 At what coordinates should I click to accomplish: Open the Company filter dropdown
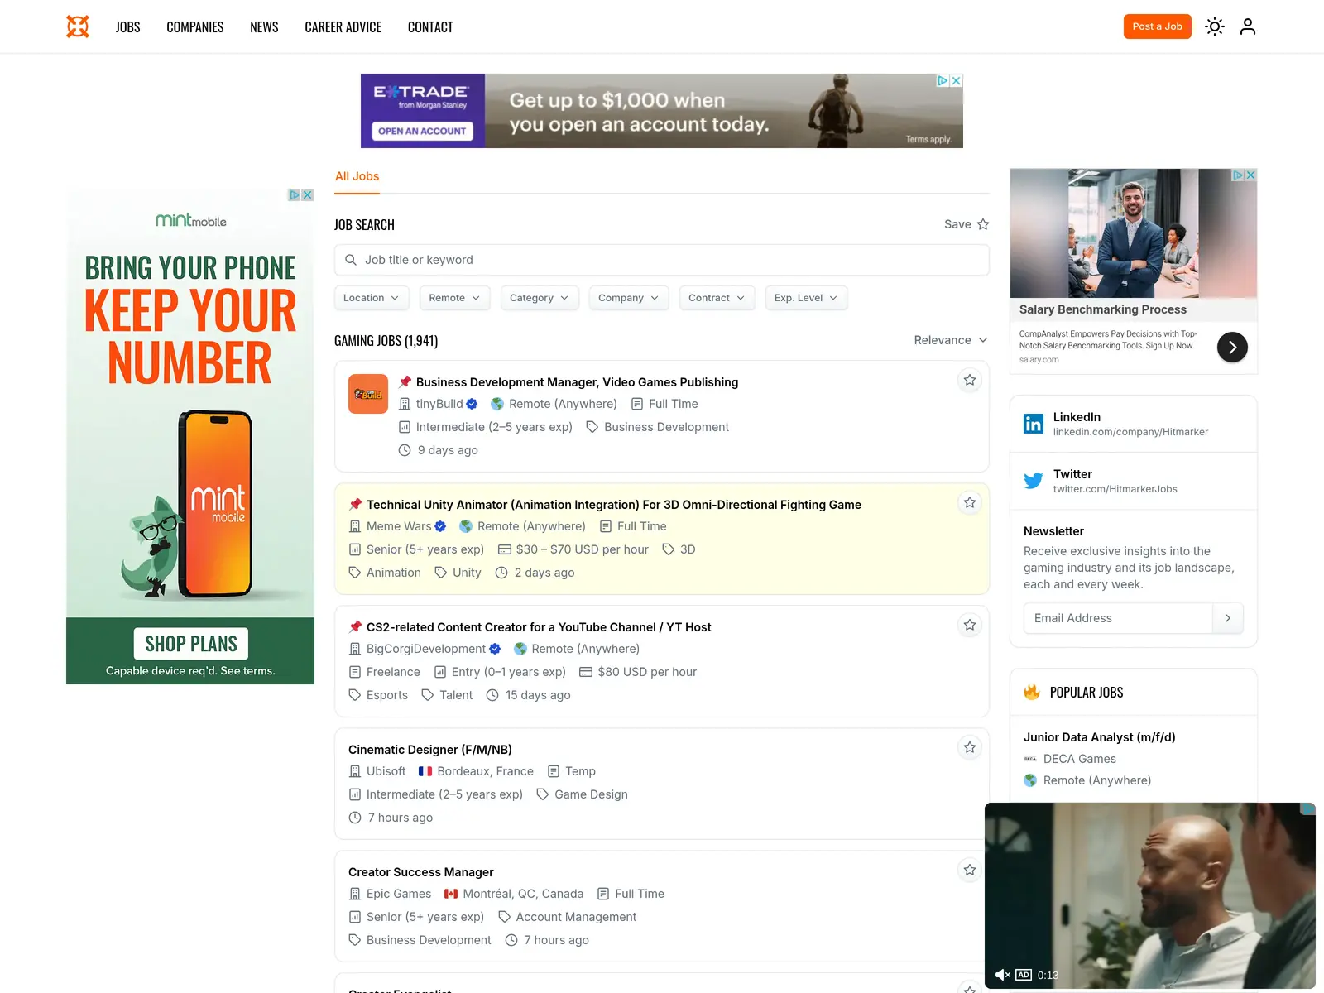[x=629, y=298]
